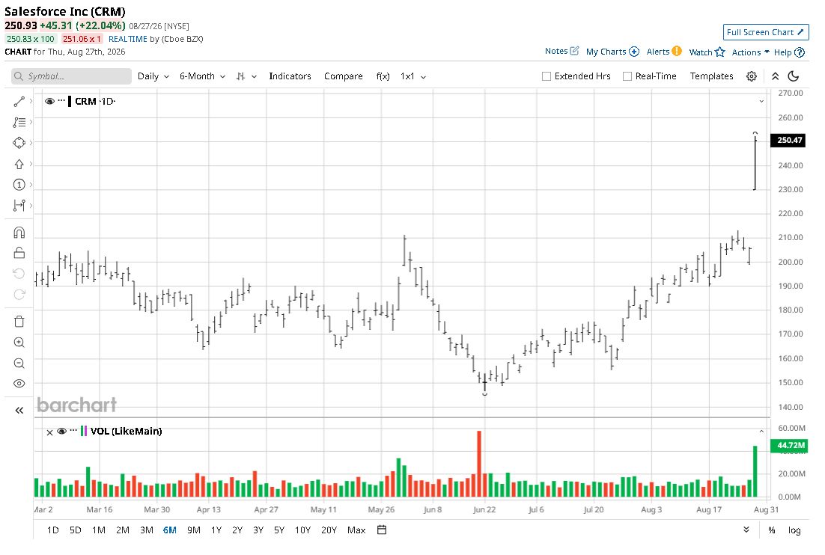
Task: Expand the volume pane chevron
Action: pyautogui.click(x=761, y=431)
